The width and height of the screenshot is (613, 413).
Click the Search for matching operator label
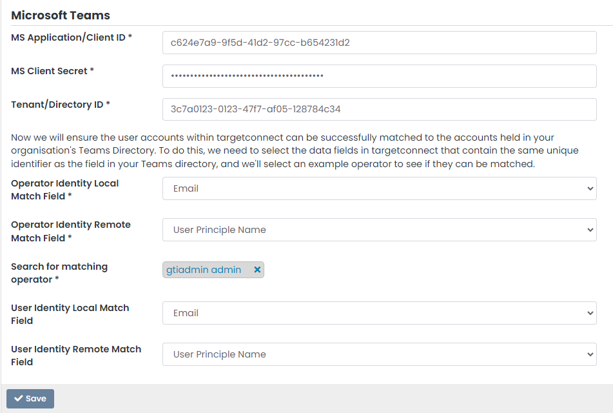59,273
